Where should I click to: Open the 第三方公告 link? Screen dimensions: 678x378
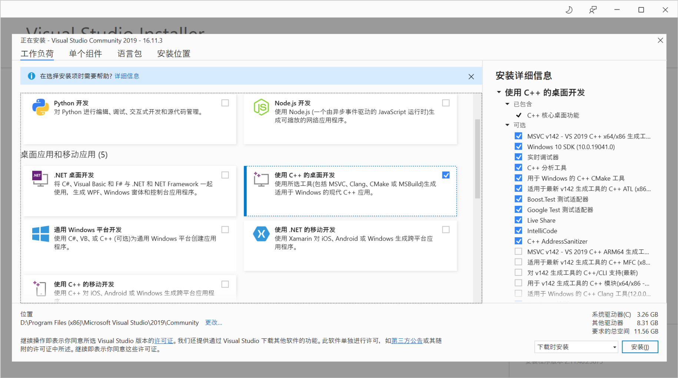click(x=407, y=341)
